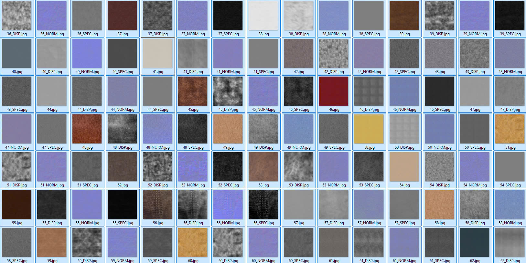
Task: Select the 46_DISP.jpg checkered thumbnail
Action: point(369,91)
